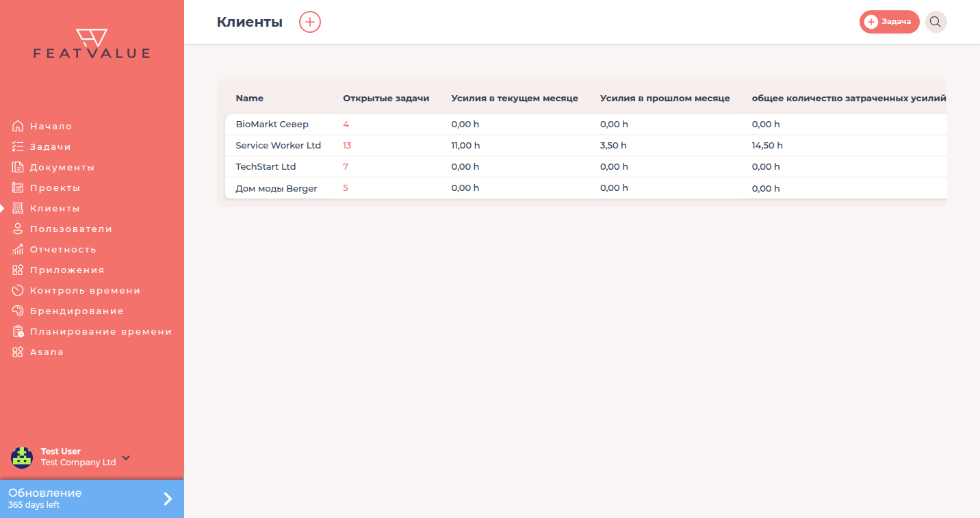Expand the Test User account dropdown
The height and width of the screenshot is (518, 980).
coord(126,457)
